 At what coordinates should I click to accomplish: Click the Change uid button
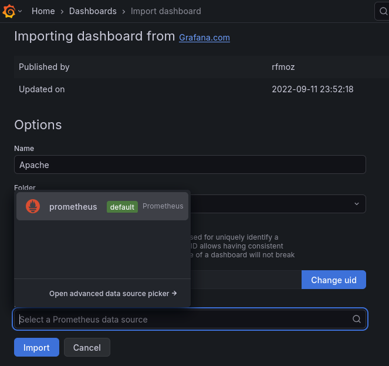[x=334, y=280]
